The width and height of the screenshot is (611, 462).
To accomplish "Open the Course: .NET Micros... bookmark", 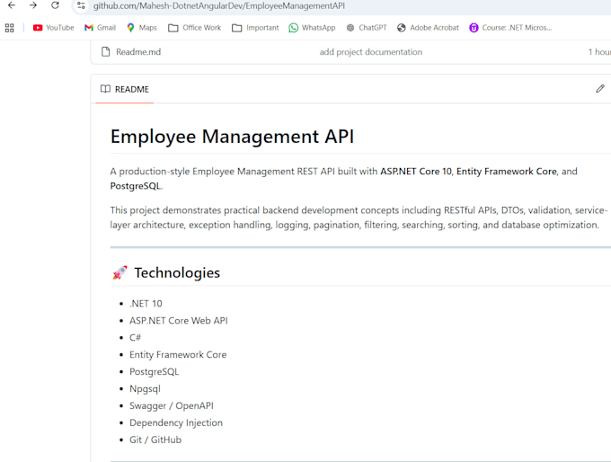I will click(x=510, y=28).
